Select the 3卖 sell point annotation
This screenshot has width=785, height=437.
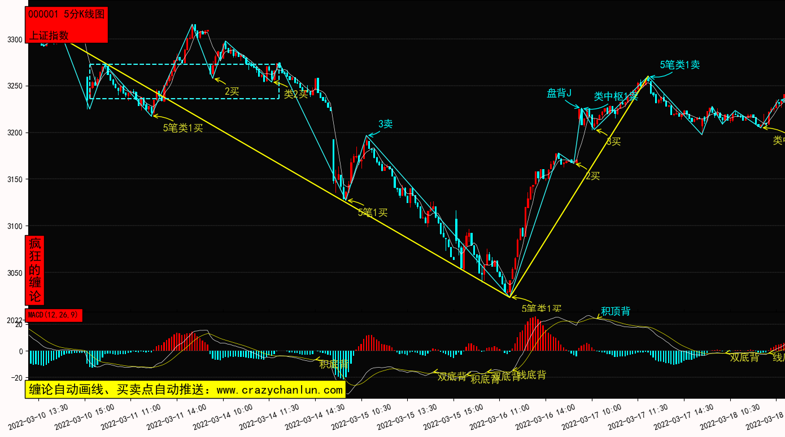coord(385,124)
